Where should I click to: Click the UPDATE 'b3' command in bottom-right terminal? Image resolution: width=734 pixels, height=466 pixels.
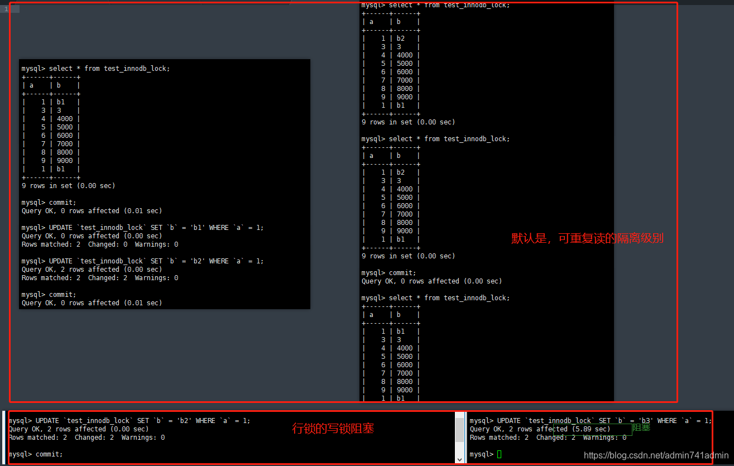[x=591, y=421]
